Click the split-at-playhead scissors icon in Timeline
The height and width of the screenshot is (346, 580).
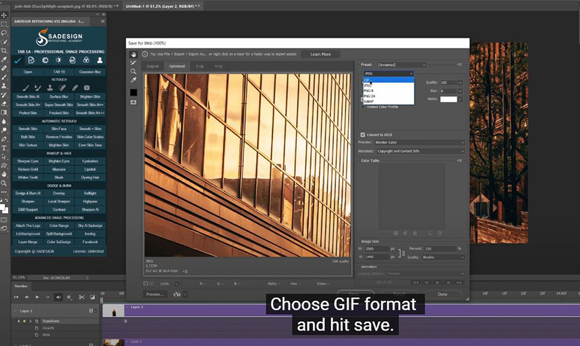pyautogui.click(x=81, y=297)
